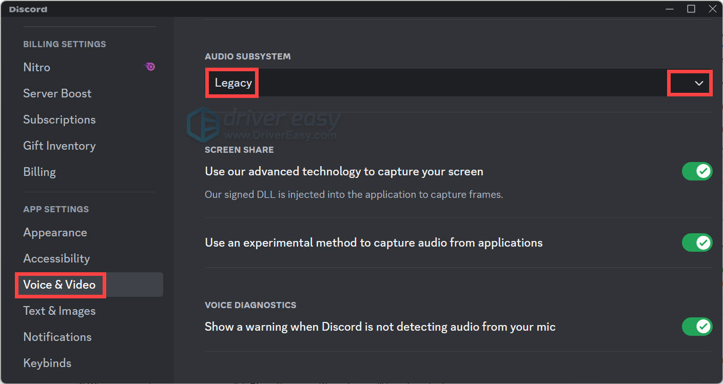Go to Server Boost settings

pos(57,93)
